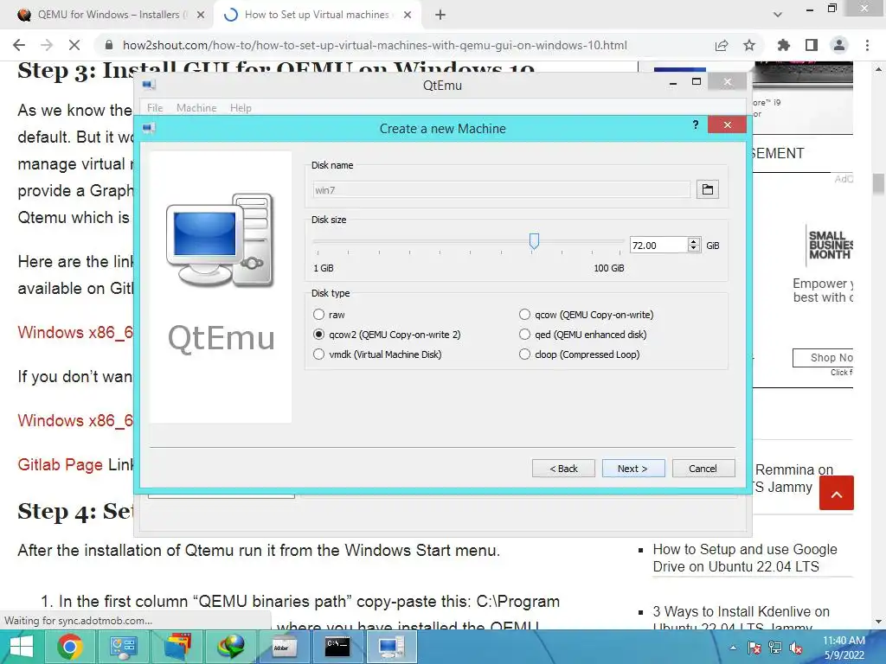
Task: Open Chrome three-dot menu
Action: click(x=867, y=45)
